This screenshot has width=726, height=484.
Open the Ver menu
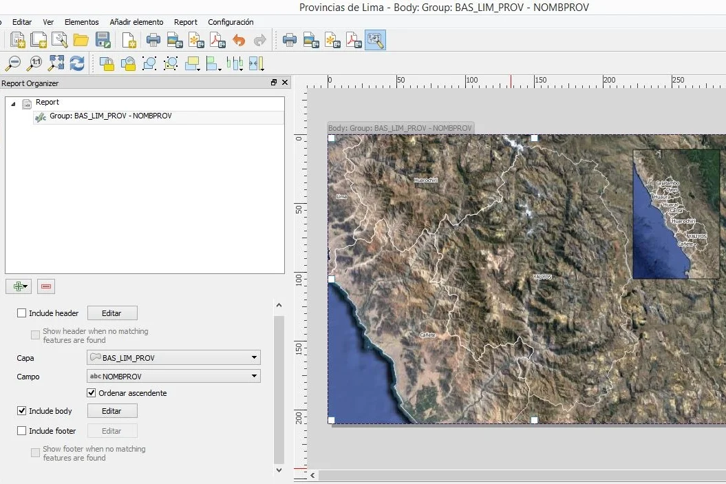48,22
